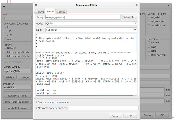
Task: Click the '.model pnp pnp' line
Action: [46, 90]
